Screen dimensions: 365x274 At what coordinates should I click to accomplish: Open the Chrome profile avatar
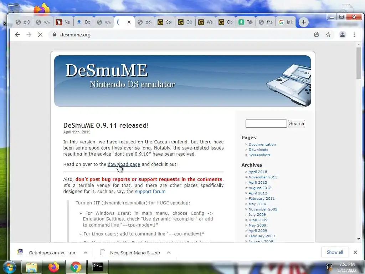pyautogui.click(x=343, y=35)
